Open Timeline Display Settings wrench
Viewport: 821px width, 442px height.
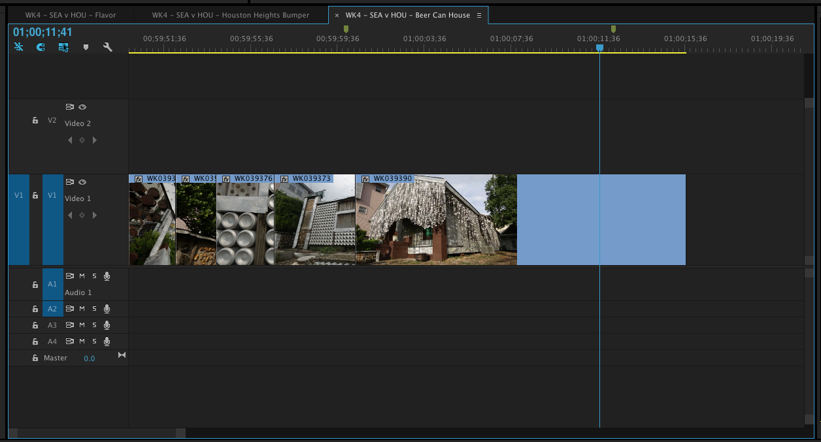[108, 47]
